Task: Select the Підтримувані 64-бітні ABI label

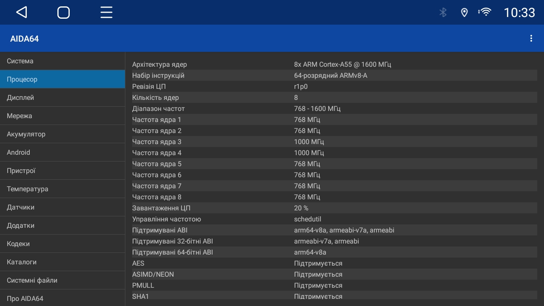Action: (x=173, y=252)
